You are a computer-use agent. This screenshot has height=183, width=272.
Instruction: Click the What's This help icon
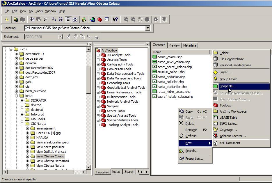pos(115,19)
